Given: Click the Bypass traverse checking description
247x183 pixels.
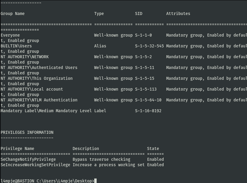Looking at the screenshot, I should click(101, 159).
